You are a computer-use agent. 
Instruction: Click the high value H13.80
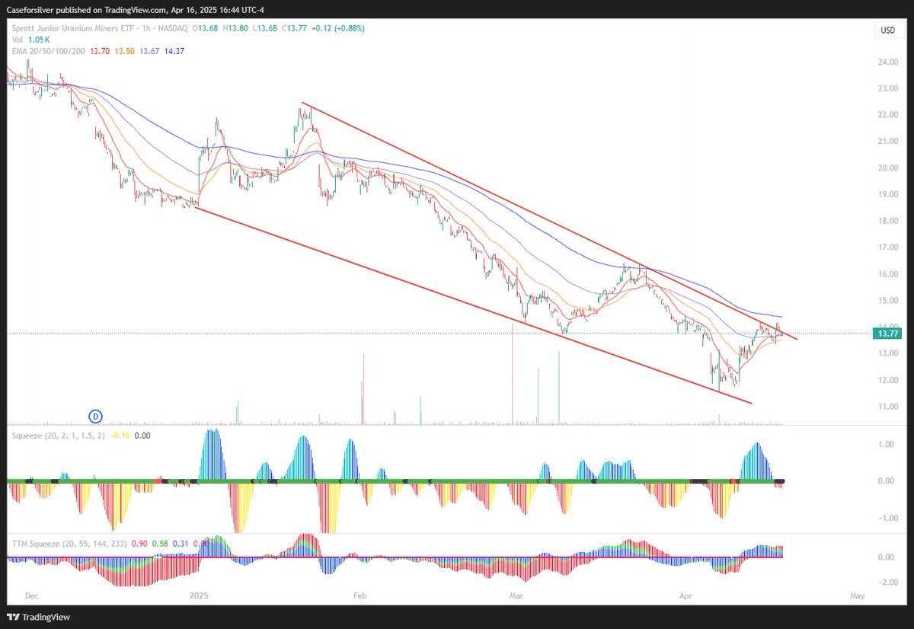click(235, 28)
